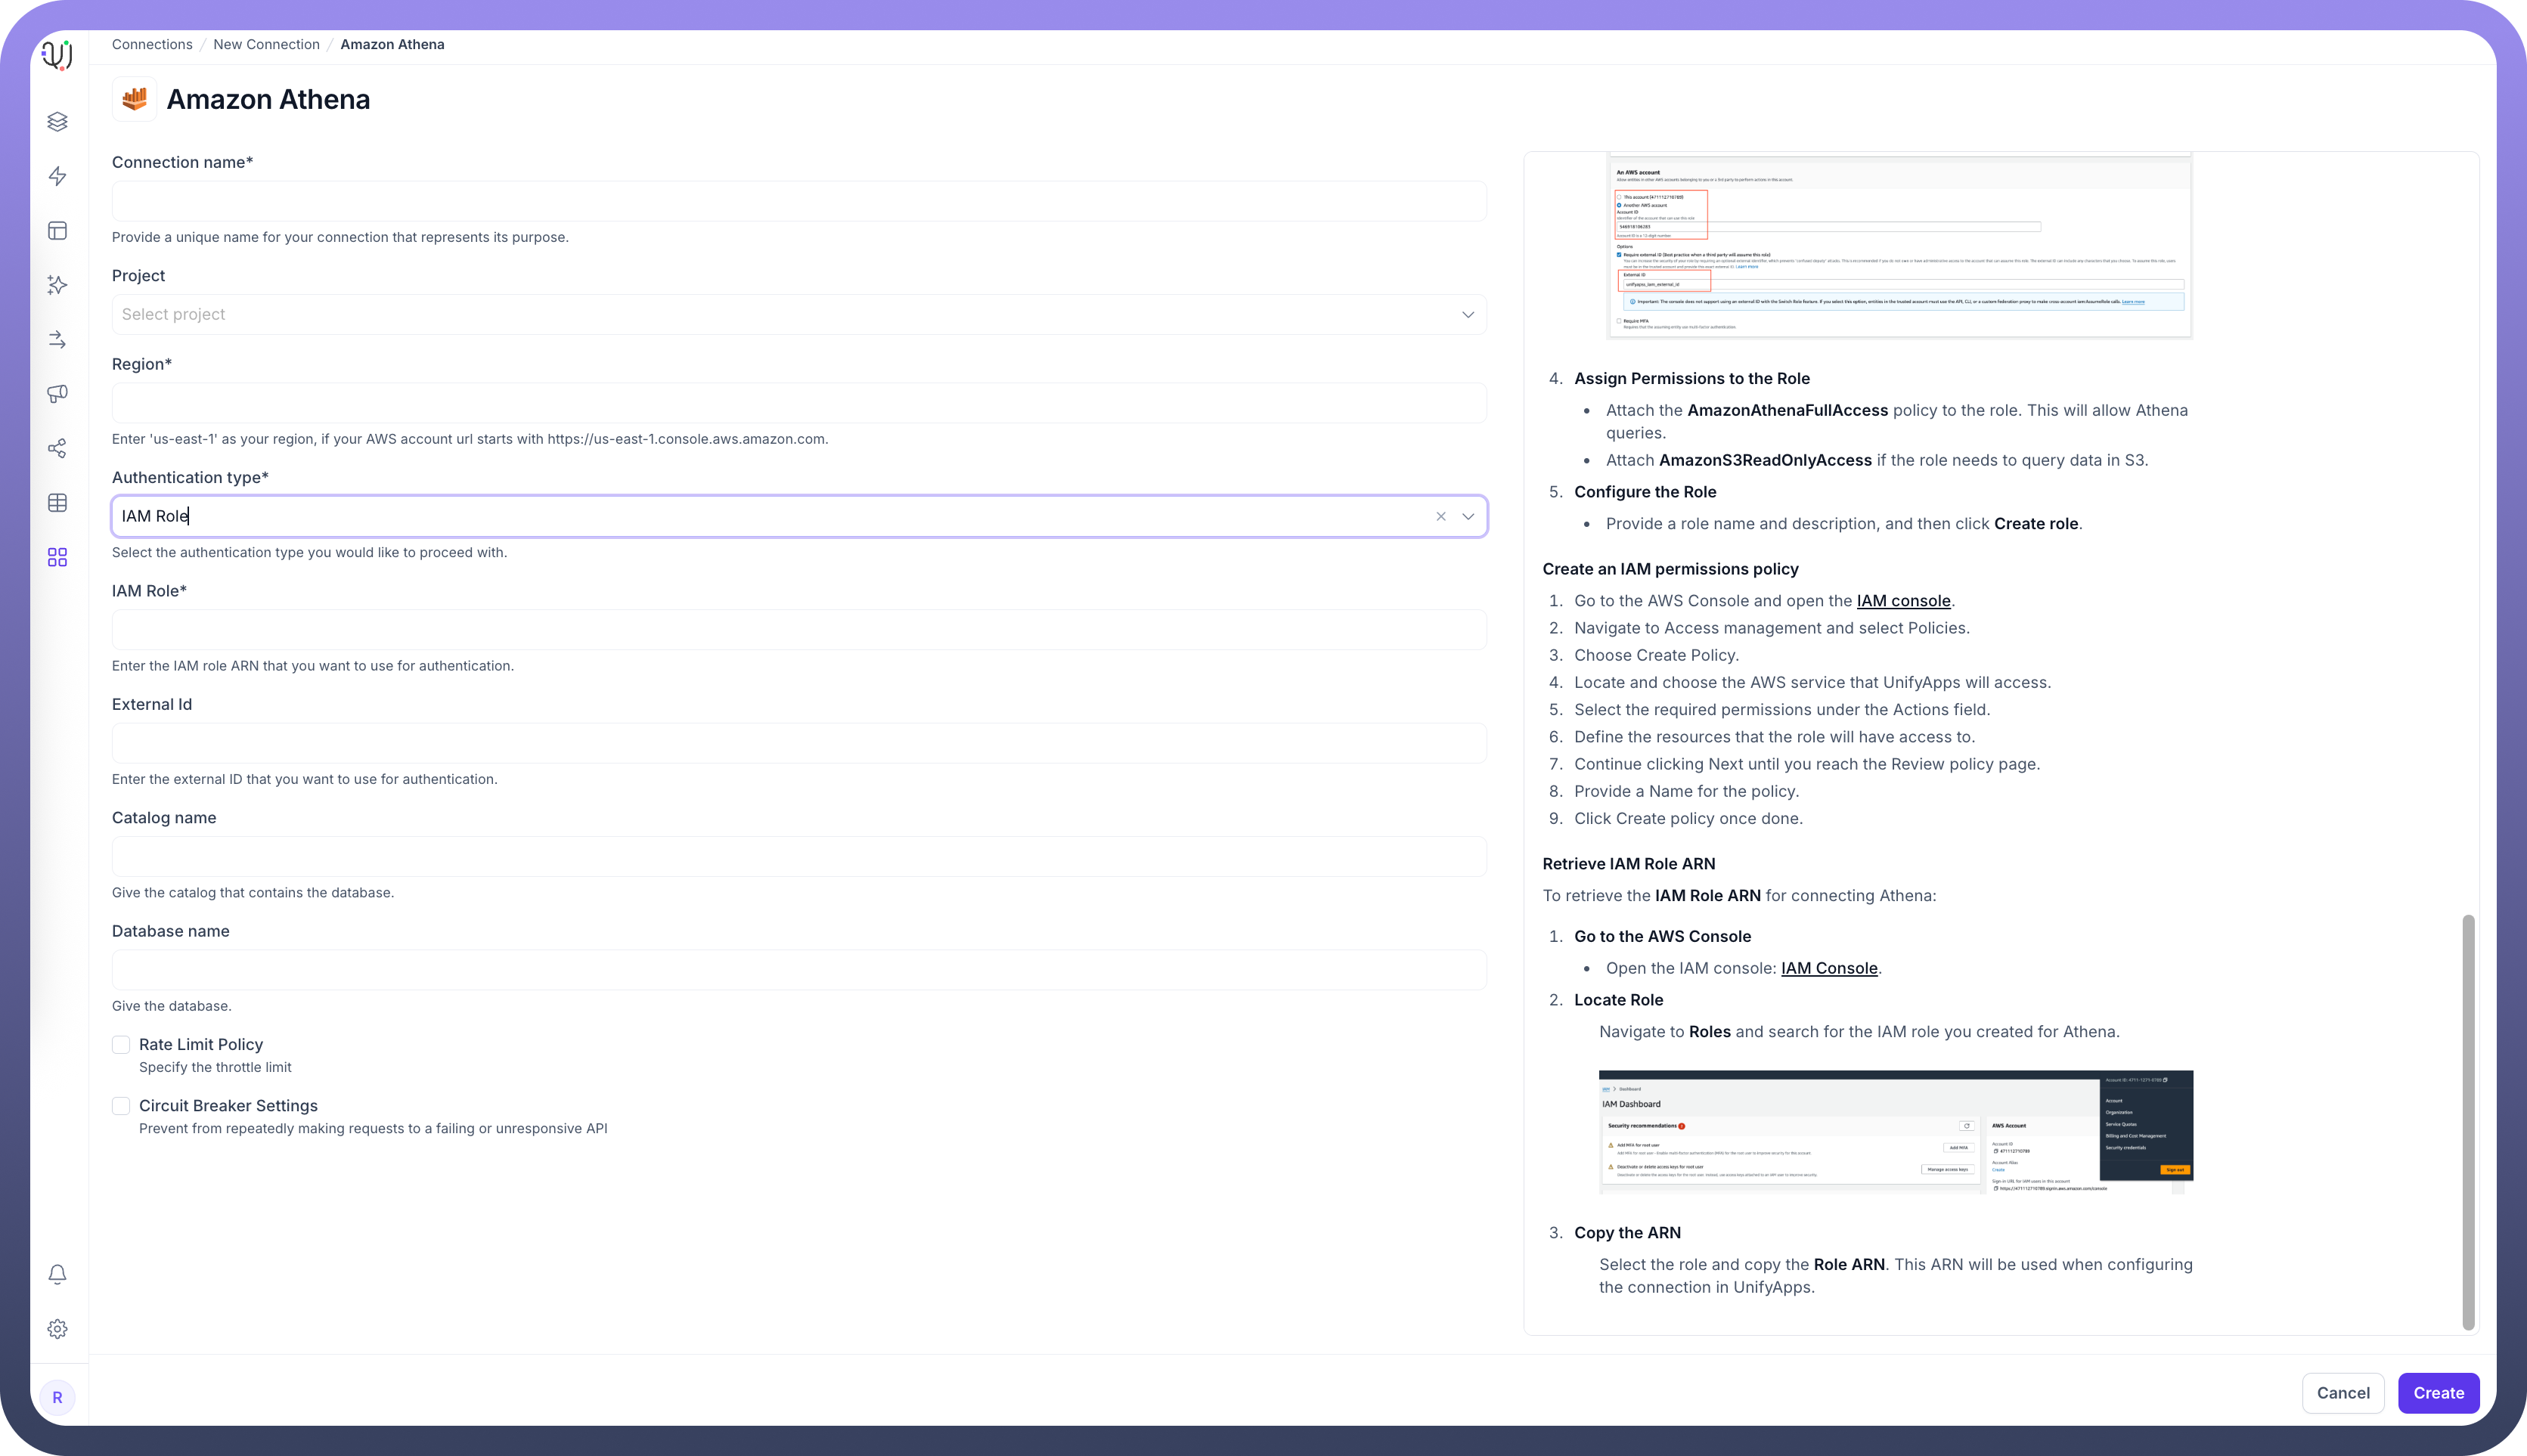Click the Connection name input field
Viewport: 2527px width, 1456px height.
(798, 202)
